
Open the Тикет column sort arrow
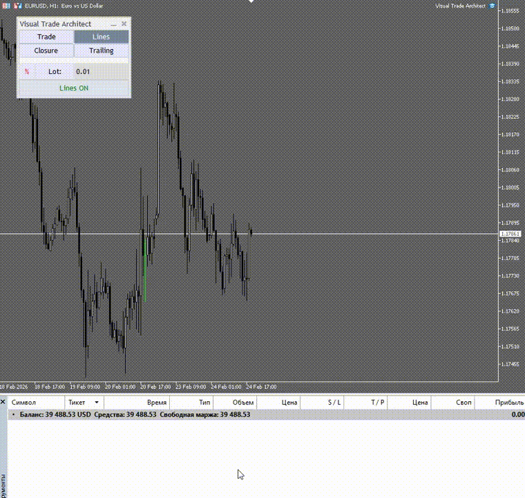pyautogui.click(x=97, y=402)
